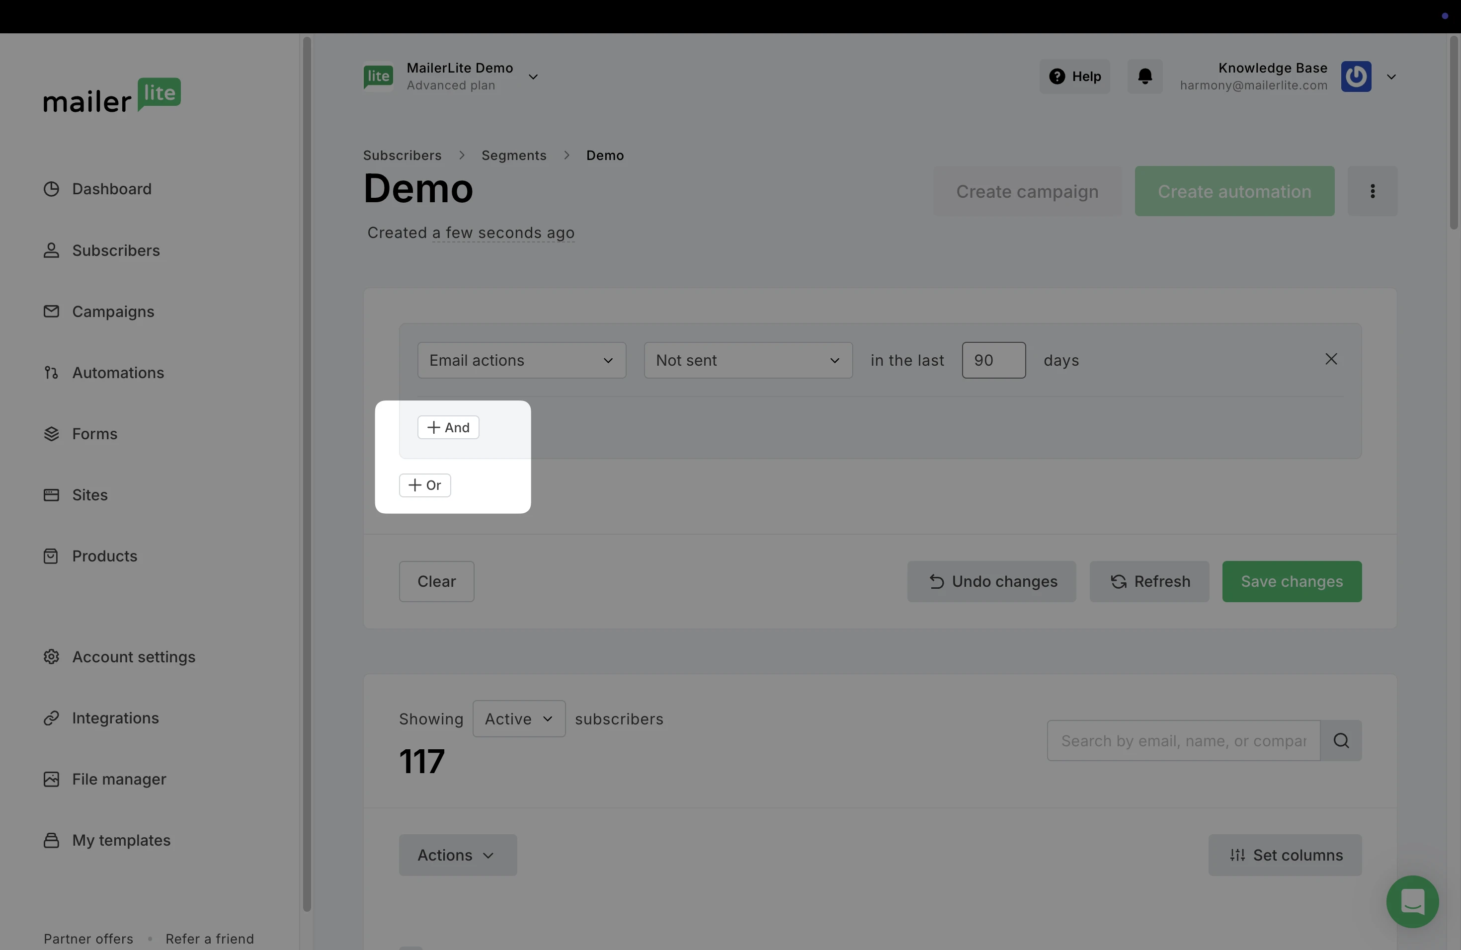Image resolution: width=1461 pixels, height=950 pixels.
Task: Remove the Email actions filter row
Action: 1330,359
